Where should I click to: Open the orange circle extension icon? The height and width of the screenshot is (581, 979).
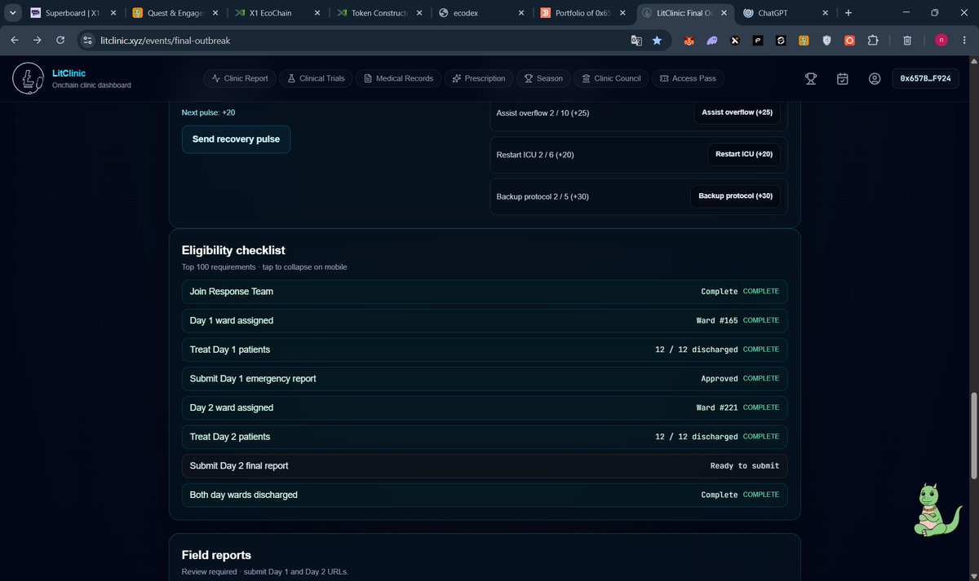click(849, 40)
